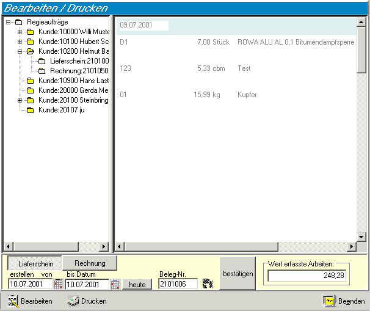Click the Drucken printer icon

click(x=73, y=301)
